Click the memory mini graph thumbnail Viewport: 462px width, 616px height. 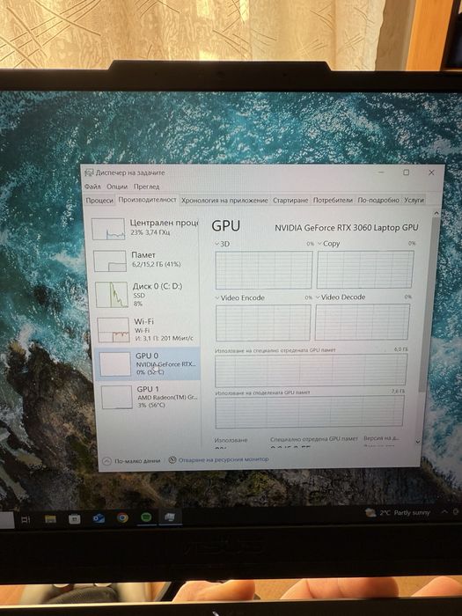coord(110,261)
